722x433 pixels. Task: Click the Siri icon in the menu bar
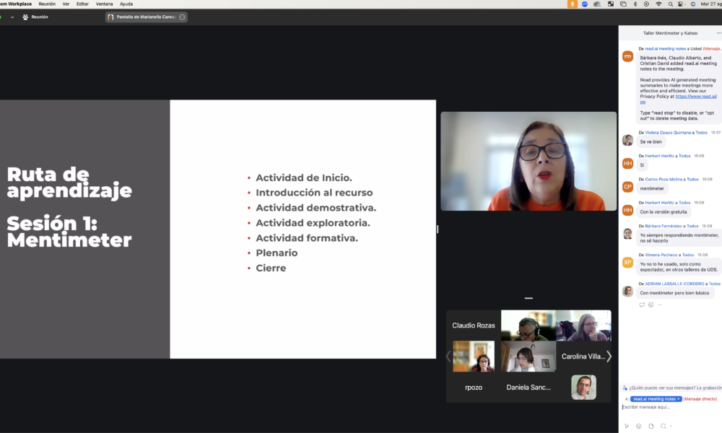tap(693, 4)
